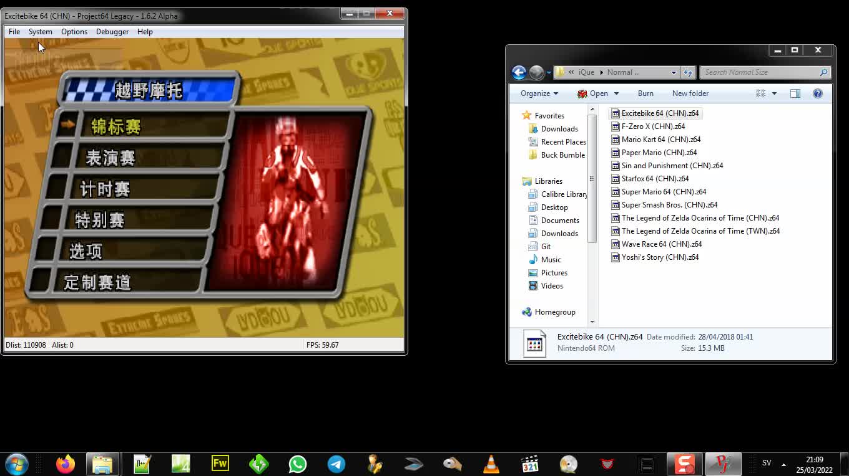This screenshot has height=476, width=849.
Task: Toggle the preview pane
Action: tap(795, 93)
